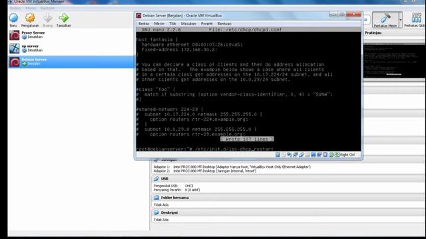
Task: Click the video capture status icon
Action: click(x=319, y=155)
